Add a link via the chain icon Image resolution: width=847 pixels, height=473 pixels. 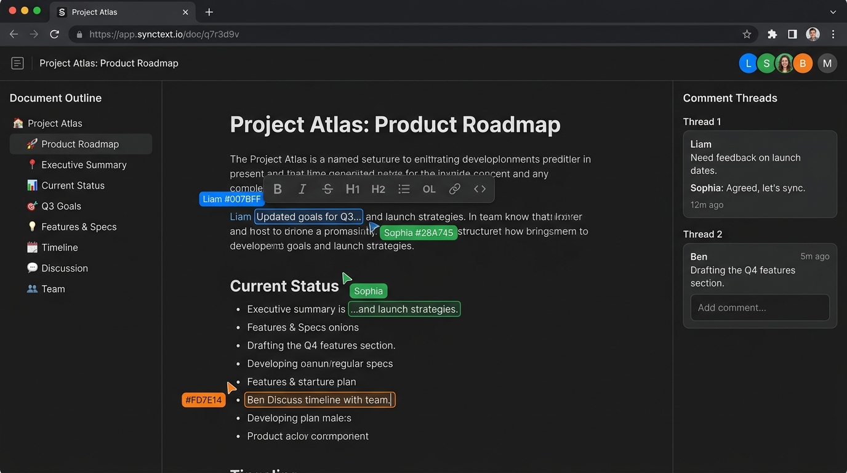coord(454,189)
